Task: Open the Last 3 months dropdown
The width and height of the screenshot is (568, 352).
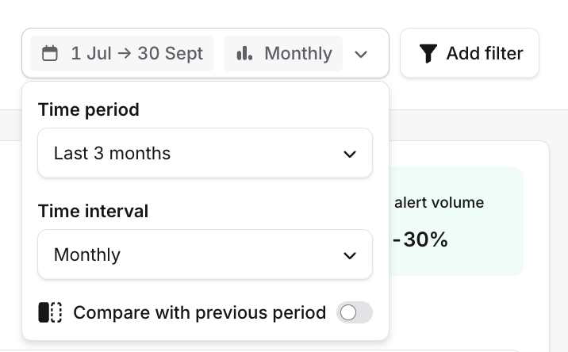Action: [205, 153]
